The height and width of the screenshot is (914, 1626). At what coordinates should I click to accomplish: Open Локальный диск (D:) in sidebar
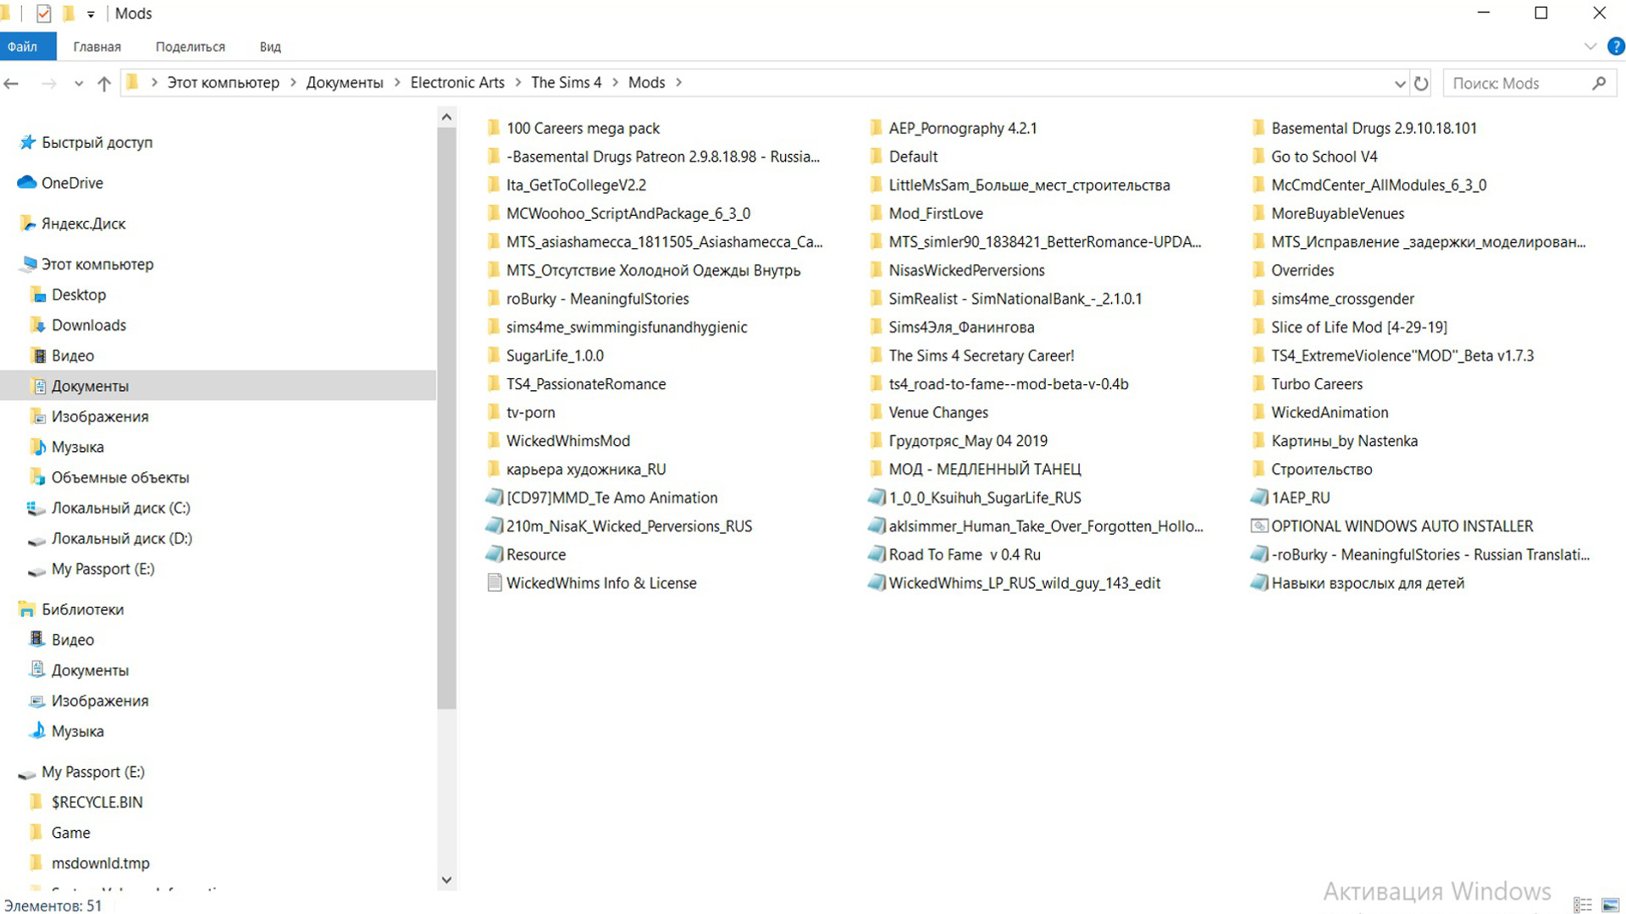coord(121,538)
